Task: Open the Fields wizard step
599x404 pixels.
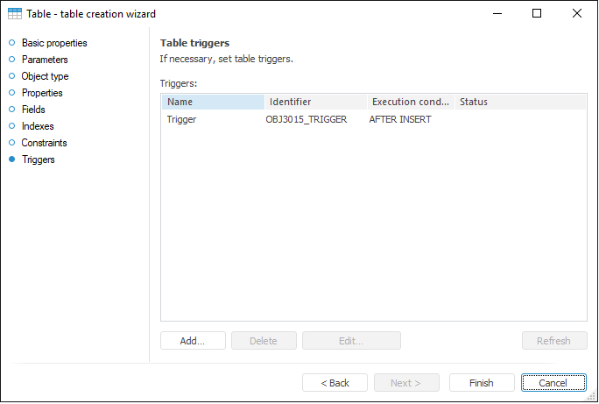Action: (33, 110)
